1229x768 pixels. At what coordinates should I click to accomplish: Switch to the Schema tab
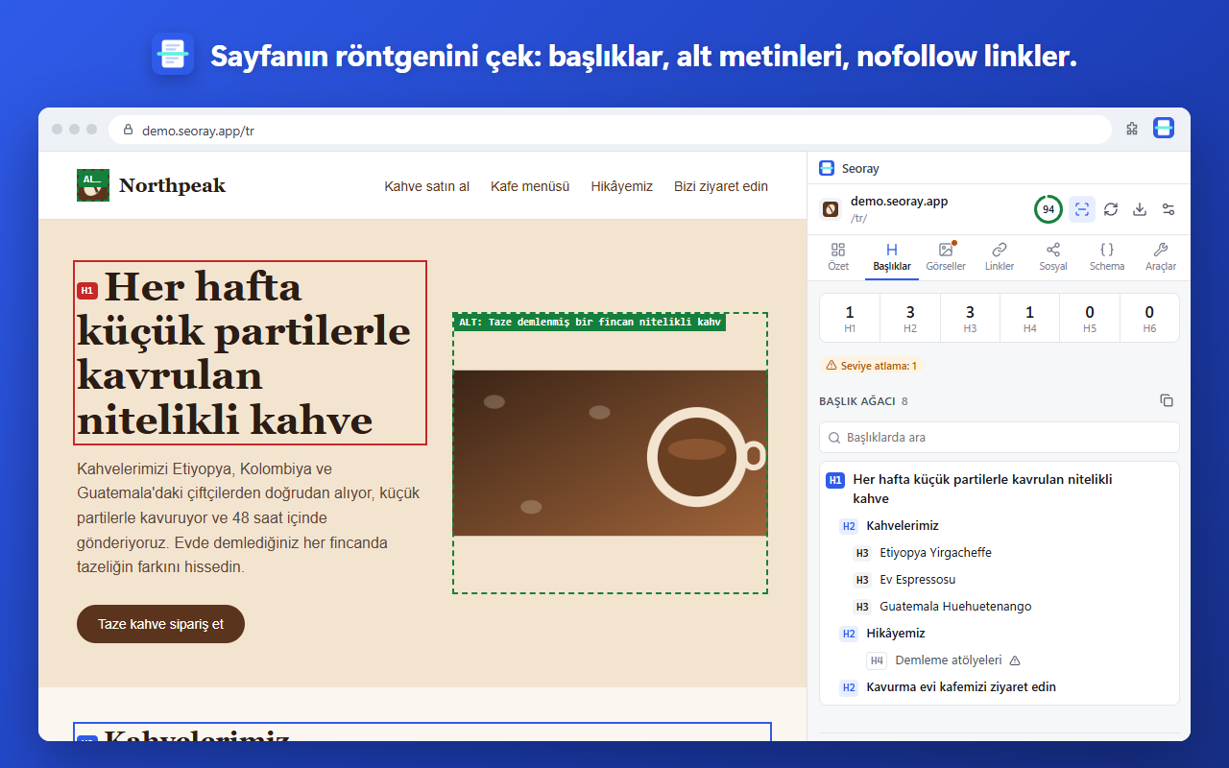click(1107, 257)
